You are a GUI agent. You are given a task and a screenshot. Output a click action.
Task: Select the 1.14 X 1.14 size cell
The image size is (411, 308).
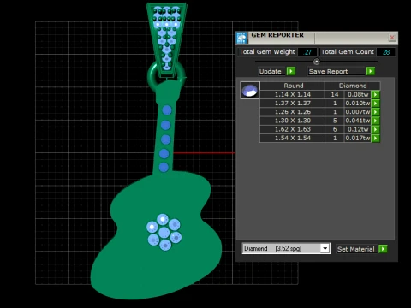[293, 94]
